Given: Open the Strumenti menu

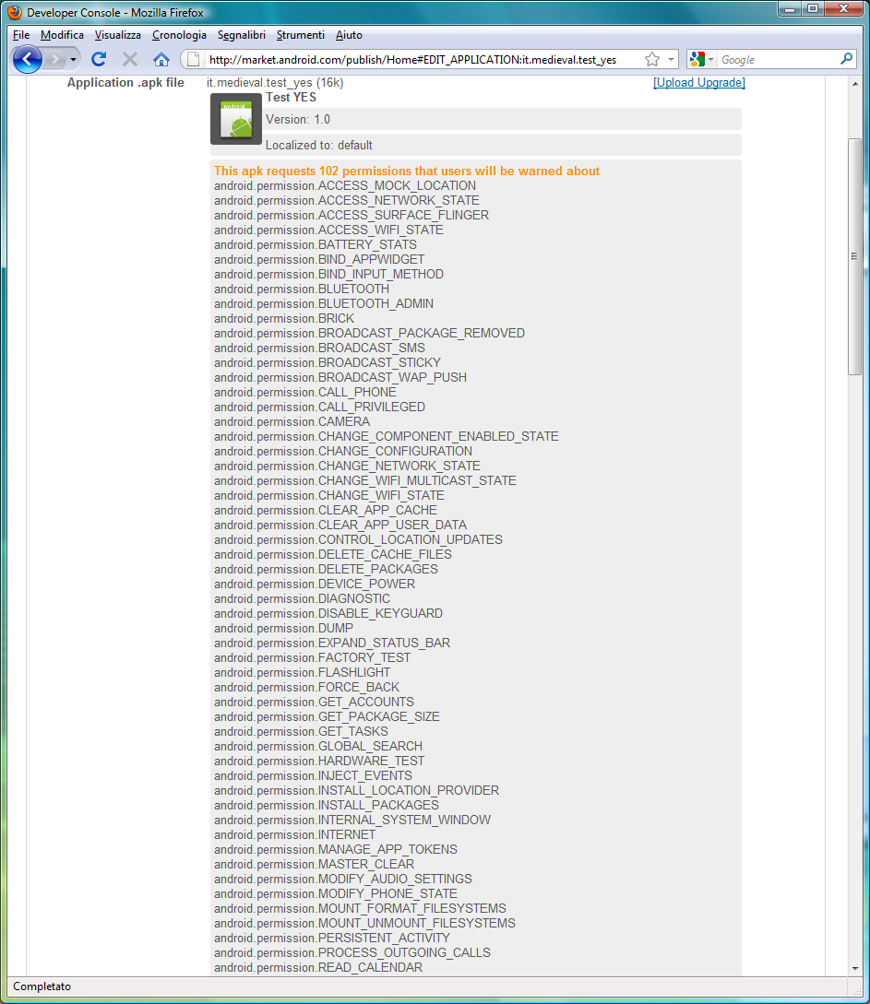Looking at the screenshot, I should tap(301, 35).
